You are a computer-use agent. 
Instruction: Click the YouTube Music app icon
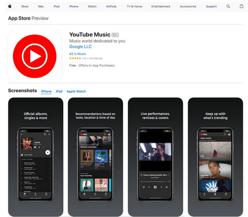click(35, 56)
